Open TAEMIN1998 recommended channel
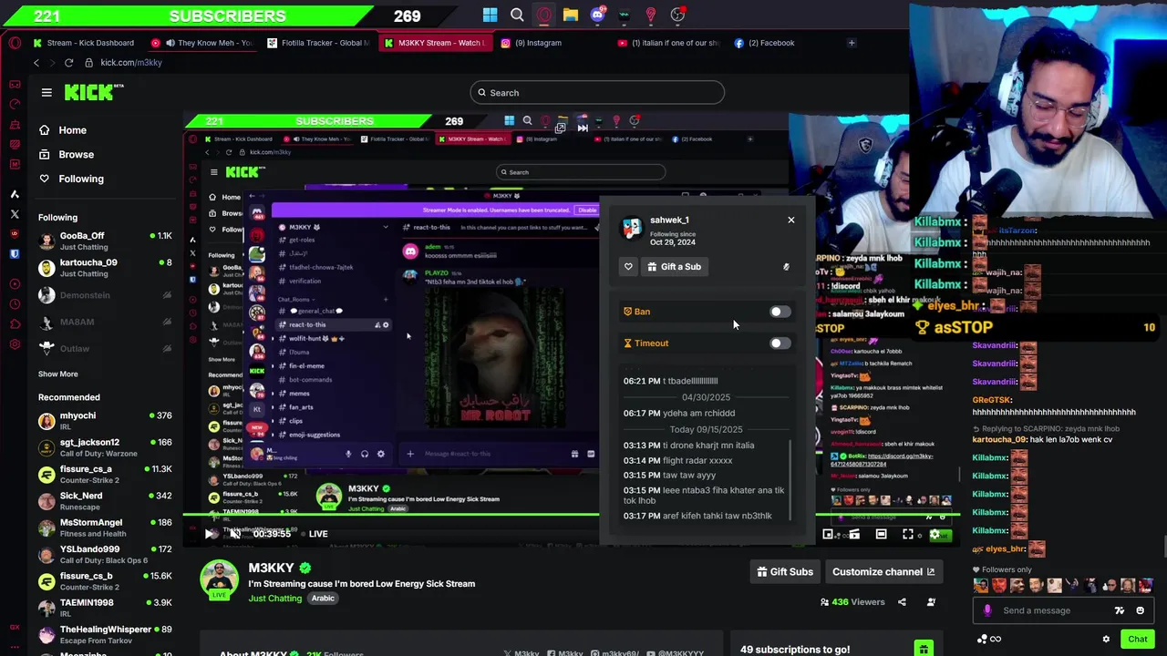Image resolution: width=1167 pixels, height=656 pixels. 104,608
